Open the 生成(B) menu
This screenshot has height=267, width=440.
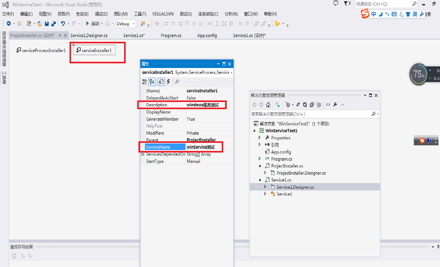click(82, 14)
